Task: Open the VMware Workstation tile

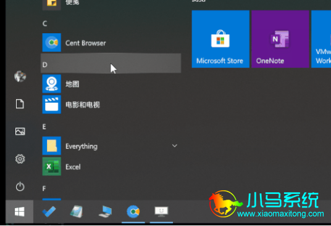Action: coord(321,39)
